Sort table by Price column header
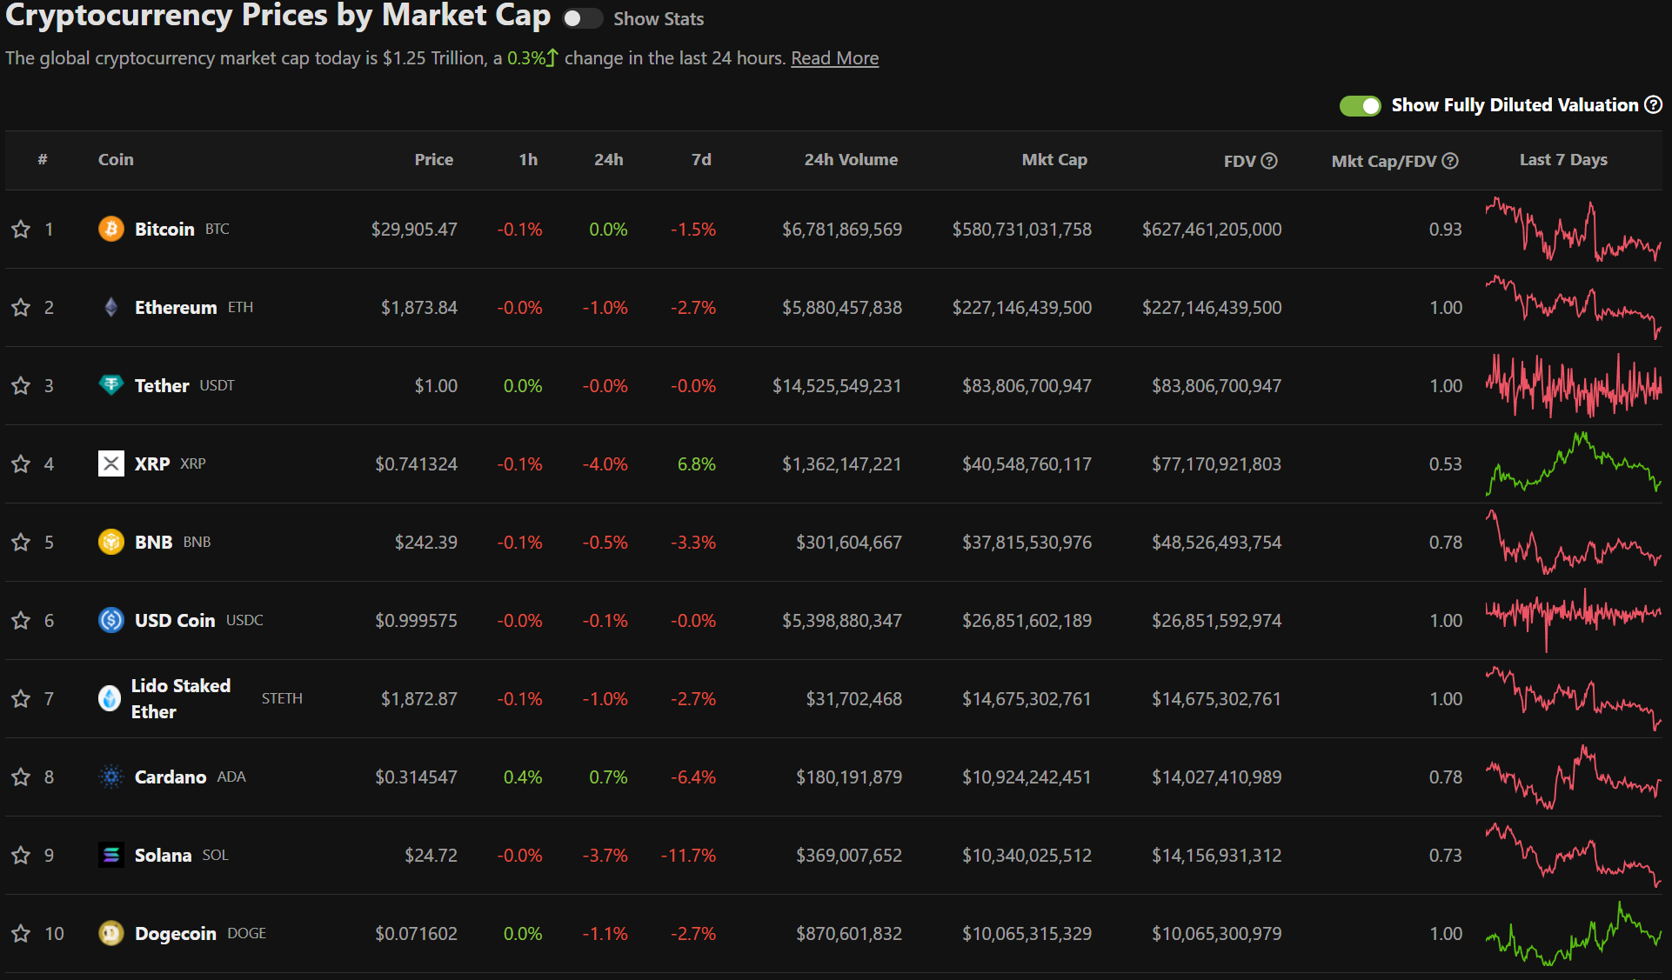This screenshot has width=1672, height=980. point(433,160)
